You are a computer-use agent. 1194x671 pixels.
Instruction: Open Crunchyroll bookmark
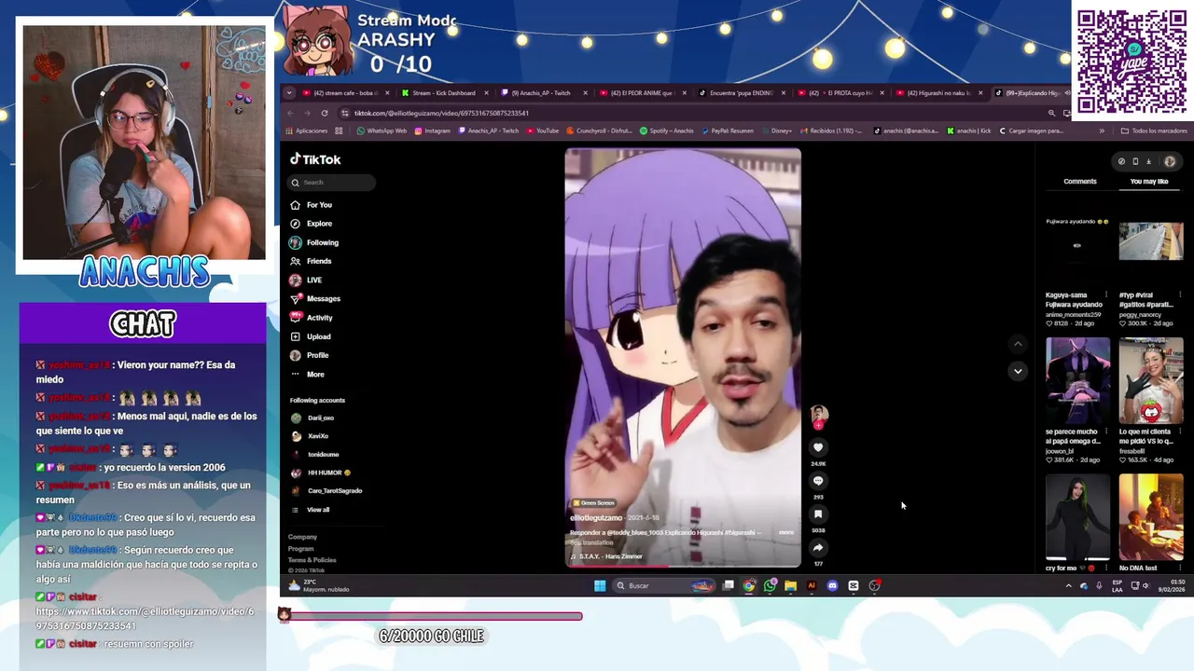click(599, 131)
